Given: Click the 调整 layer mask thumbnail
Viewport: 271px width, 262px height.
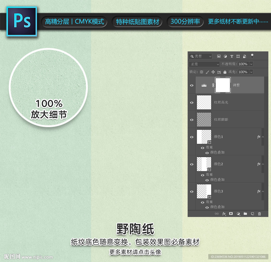Looking at the screenshot, I should [223, 85].
